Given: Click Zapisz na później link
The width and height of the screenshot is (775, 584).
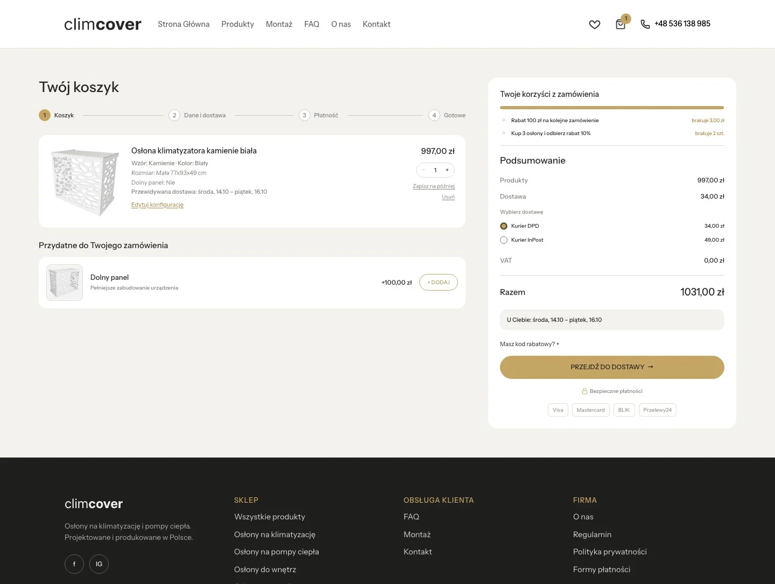Looking at the screenshot, I should click(x=434, y=186).
